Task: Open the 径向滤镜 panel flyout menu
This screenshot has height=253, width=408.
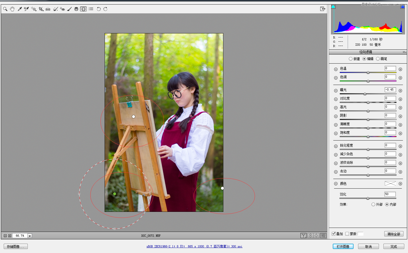Action: 404,52
